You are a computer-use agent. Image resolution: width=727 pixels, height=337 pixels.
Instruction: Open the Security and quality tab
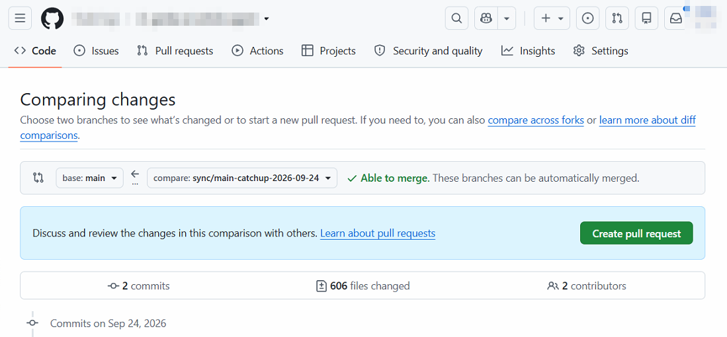(429, 51)
